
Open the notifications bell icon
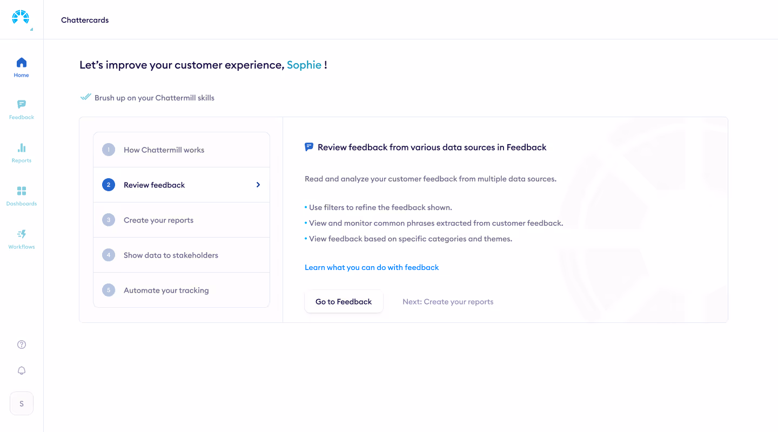coord(22,370)
